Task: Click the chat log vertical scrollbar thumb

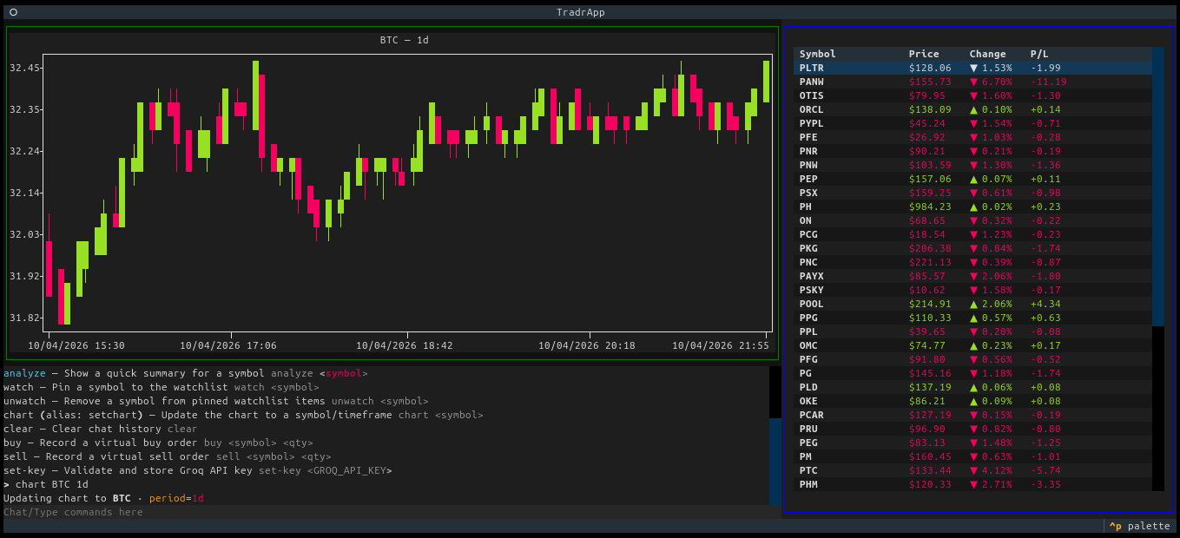Action: tap(775, 461)
